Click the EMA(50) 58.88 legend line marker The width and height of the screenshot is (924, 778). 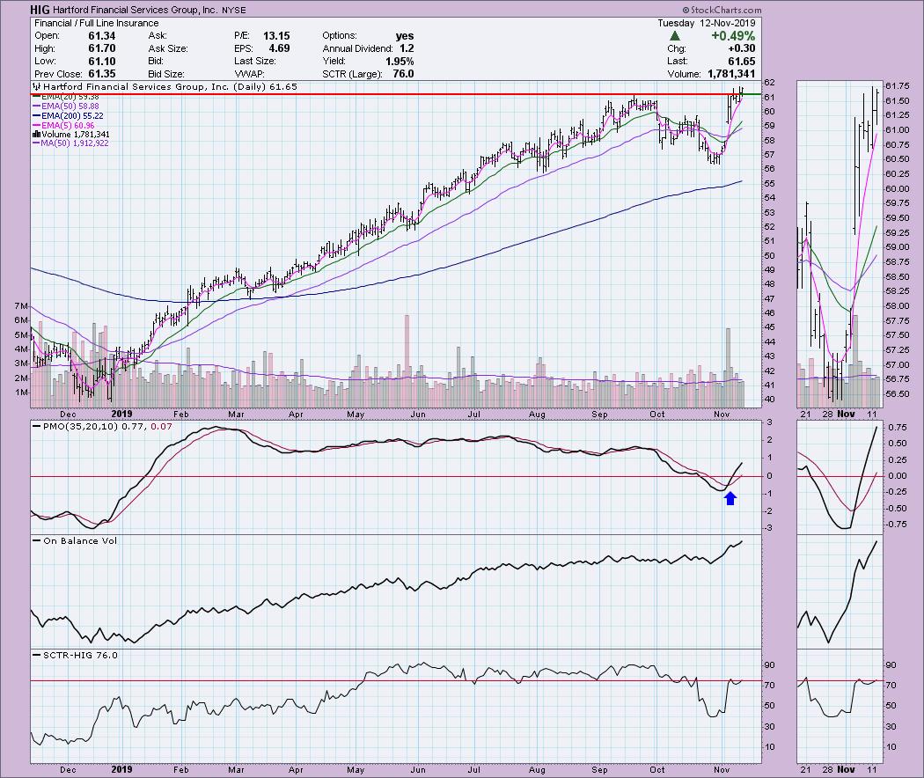pyautogui.click(x=35, y=106)
